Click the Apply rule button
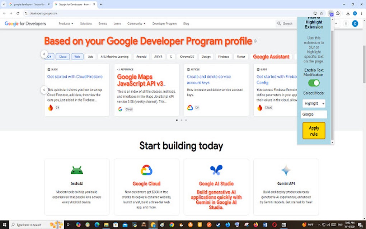 point(313,131)
